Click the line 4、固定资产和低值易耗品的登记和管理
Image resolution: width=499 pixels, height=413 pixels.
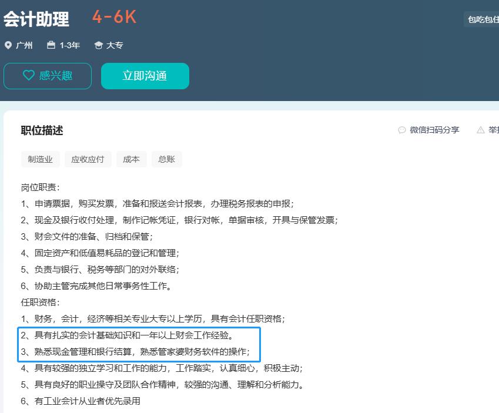pyautogui.click(x=101, y=253)
